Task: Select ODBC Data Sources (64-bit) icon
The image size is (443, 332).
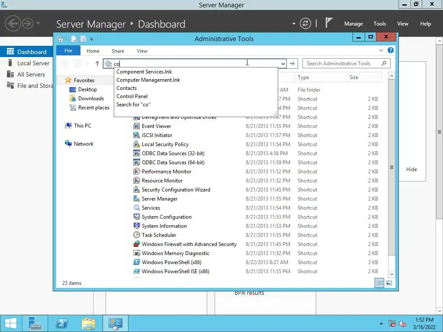Action: [x=136, y=163]
